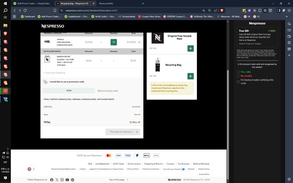Viewport: 293px width, 183px height.
Task: Open Nespresso YouTube icon in footer
Action: (x=67, y=180)
